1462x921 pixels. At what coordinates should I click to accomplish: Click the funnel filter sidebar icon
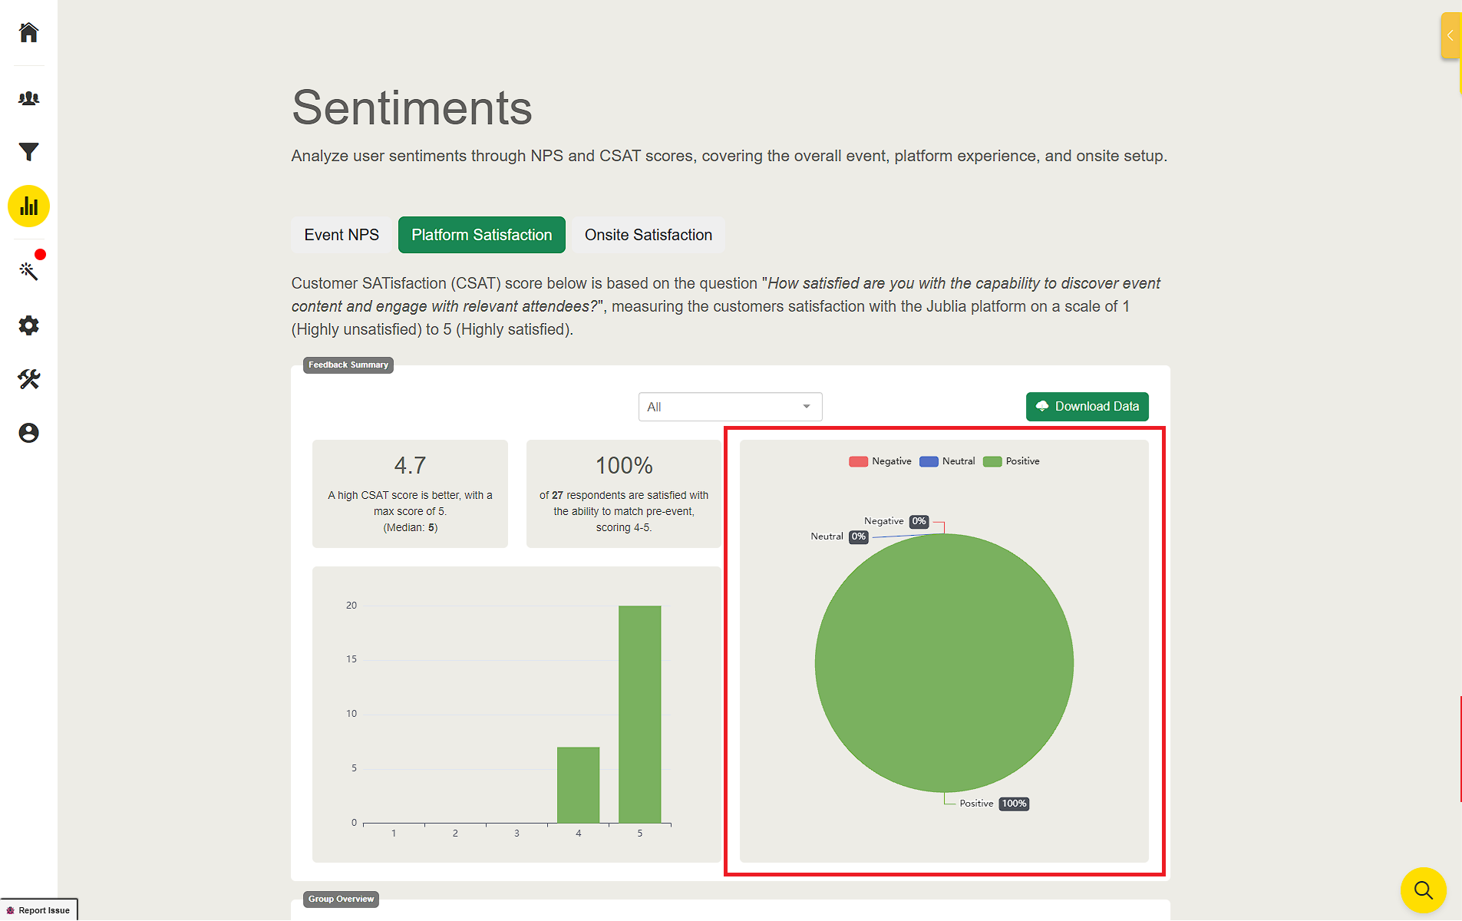point(28,152)
